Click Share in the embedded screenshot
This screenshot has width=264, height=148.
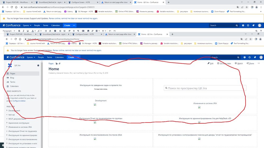250,63
